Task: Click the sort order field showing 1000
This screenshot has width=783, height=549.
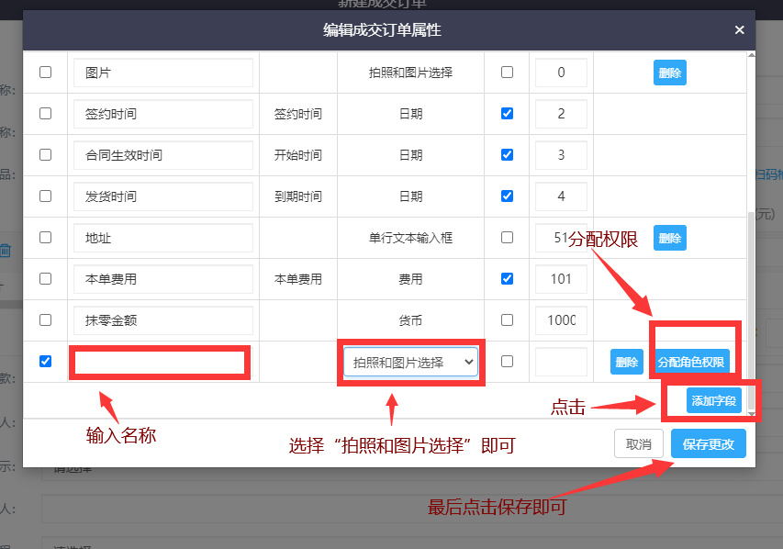Action: (x=561, y=320)
